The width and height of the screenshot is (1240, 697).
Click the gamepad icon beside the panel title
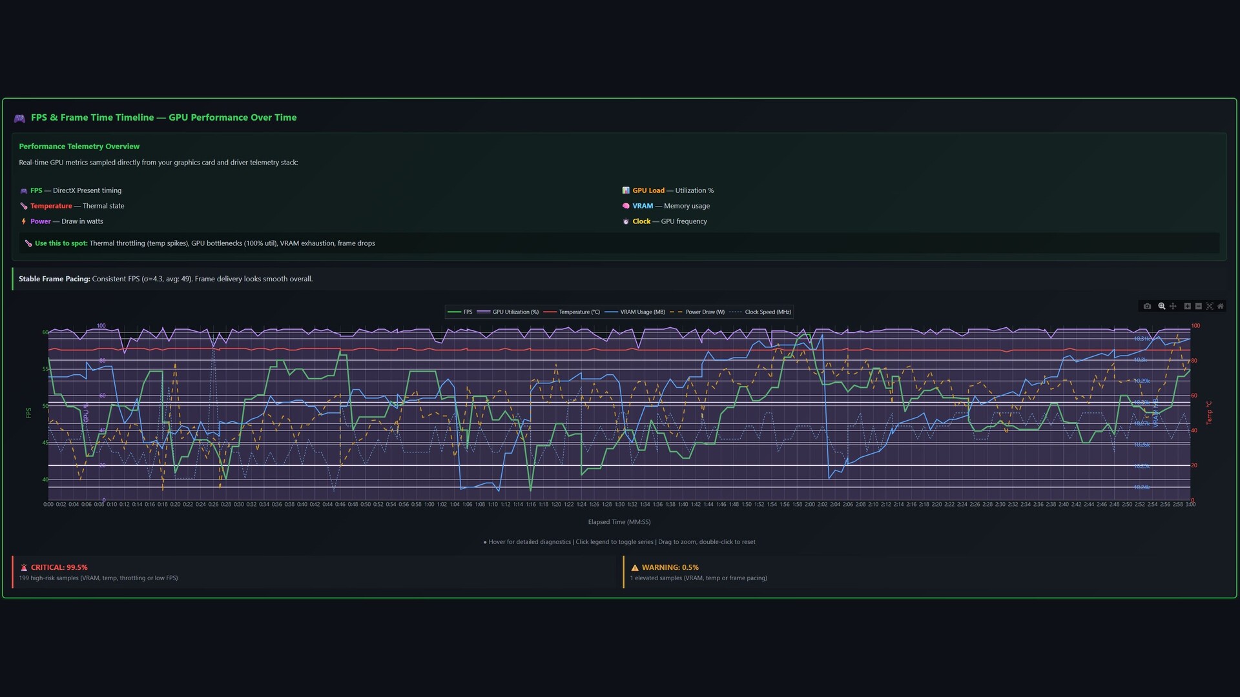click(x=19, y=118)
